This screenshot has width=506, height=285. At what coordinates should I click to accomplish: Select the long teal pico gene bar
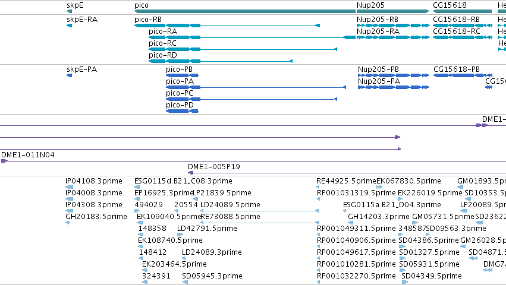245,11
